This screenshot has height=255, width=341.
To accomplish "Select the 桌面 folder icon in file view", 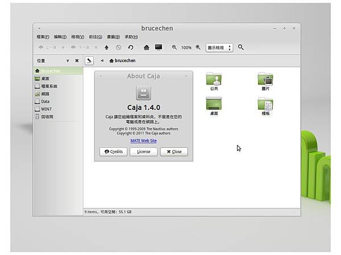I will (x=214, y=107).
